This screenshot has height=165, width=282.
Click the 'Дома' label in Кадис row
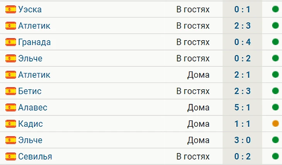[198, 124]
